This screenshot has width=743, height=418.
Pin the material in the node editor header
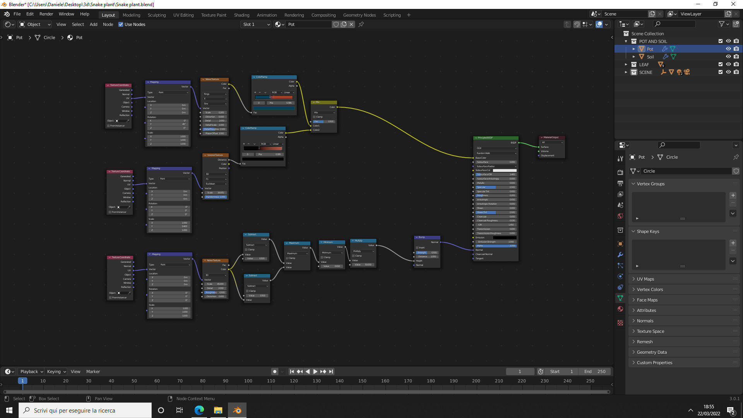click(x=361, y=24)
